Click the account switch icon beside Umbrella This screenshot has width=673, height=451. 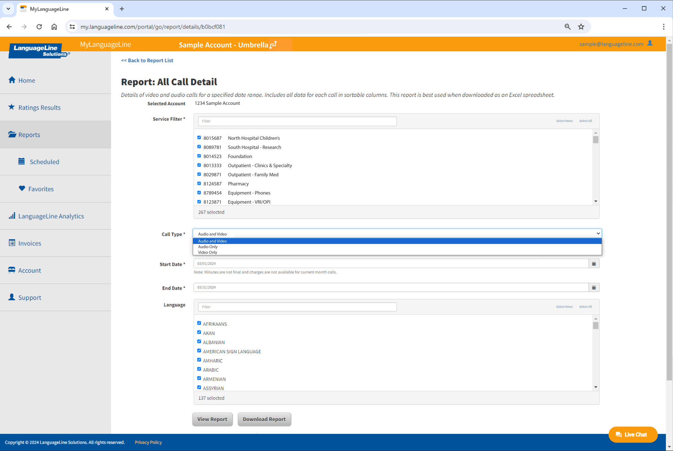[x=273, y=44]
